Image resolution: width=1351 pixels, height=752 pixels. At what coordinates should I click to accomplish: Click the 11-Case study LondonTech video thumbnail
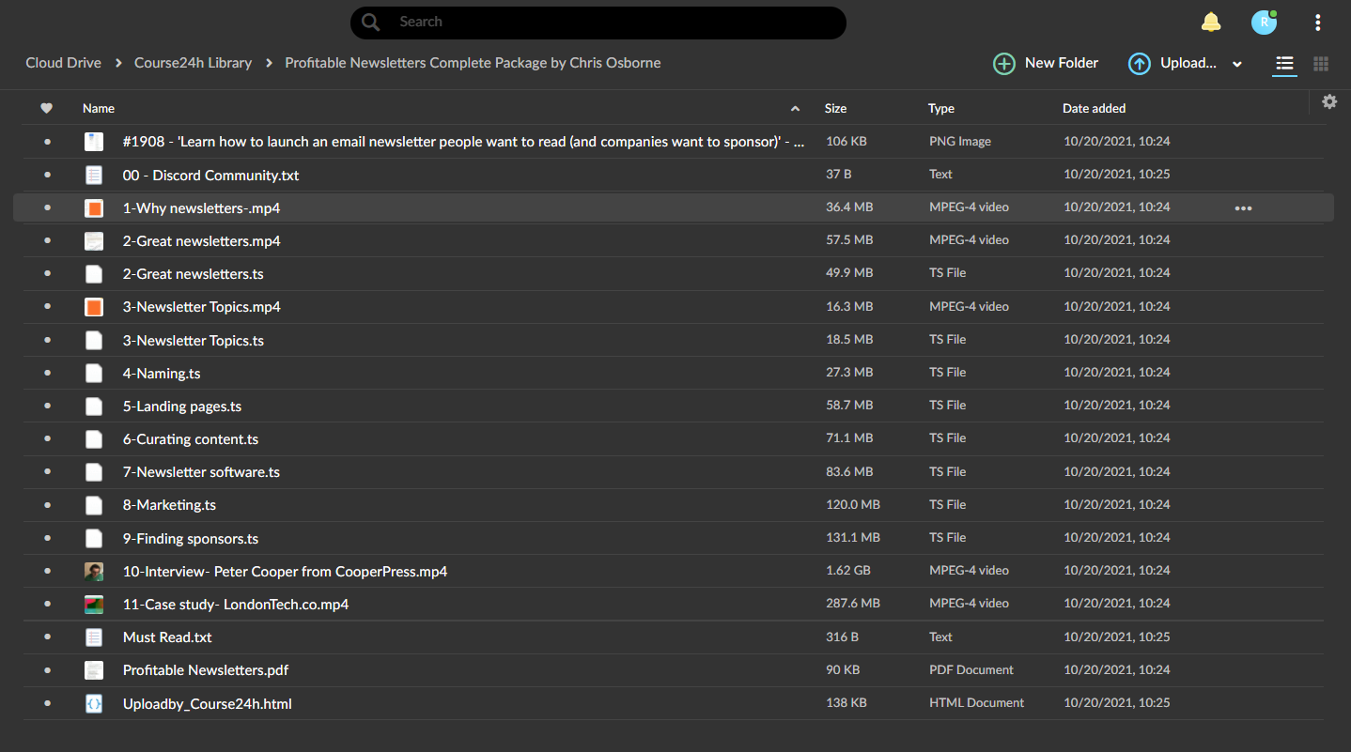pos(94,605)
